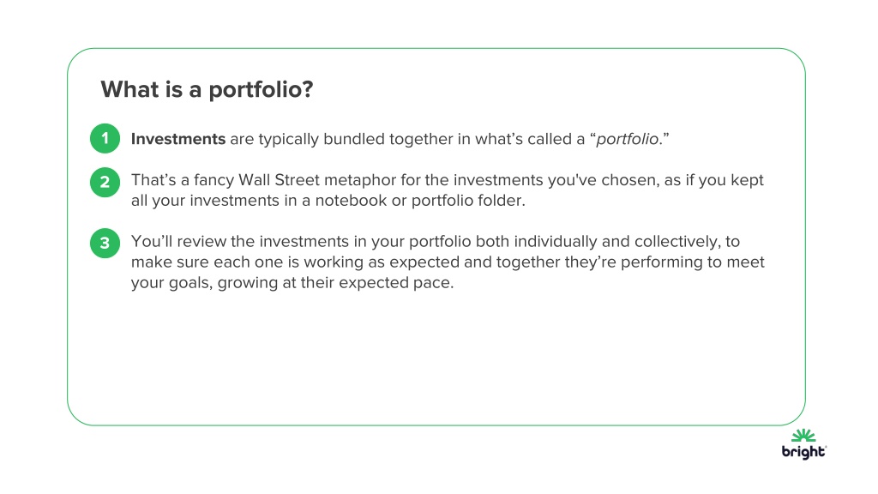Click the words "Wall Street" in point two
This screenshot has width=878, height=494.
point(279,180)
